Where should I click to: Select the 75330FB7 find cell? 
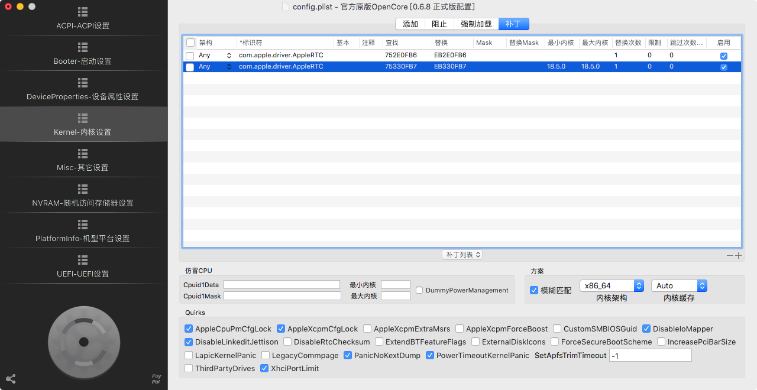pyautogui.click(x=401, y=67)
